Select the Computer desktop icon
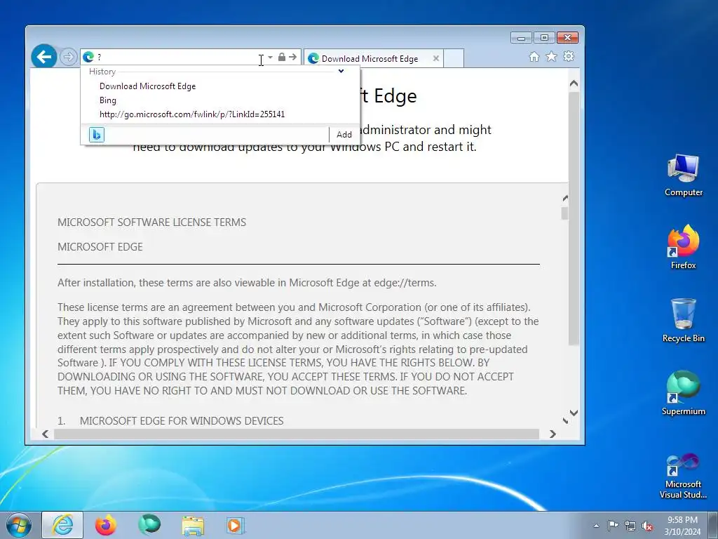 click(683, 176)
